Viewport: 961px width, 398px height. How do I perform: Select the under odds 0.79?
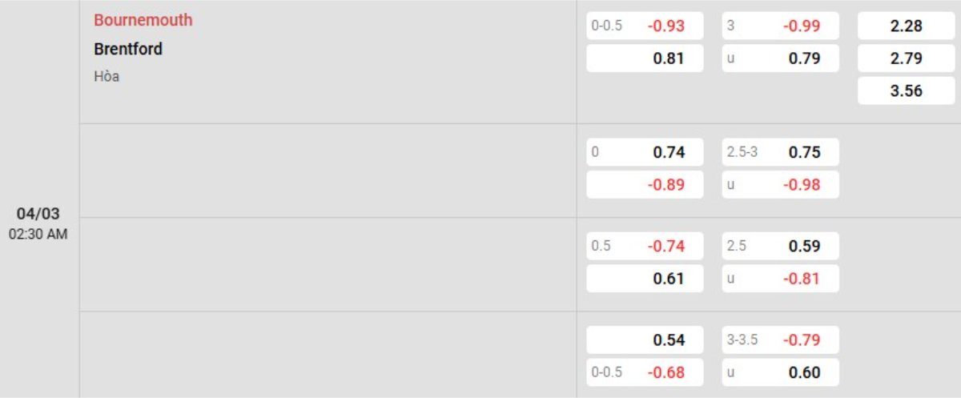pyautogui.click(x=781, y=58)
